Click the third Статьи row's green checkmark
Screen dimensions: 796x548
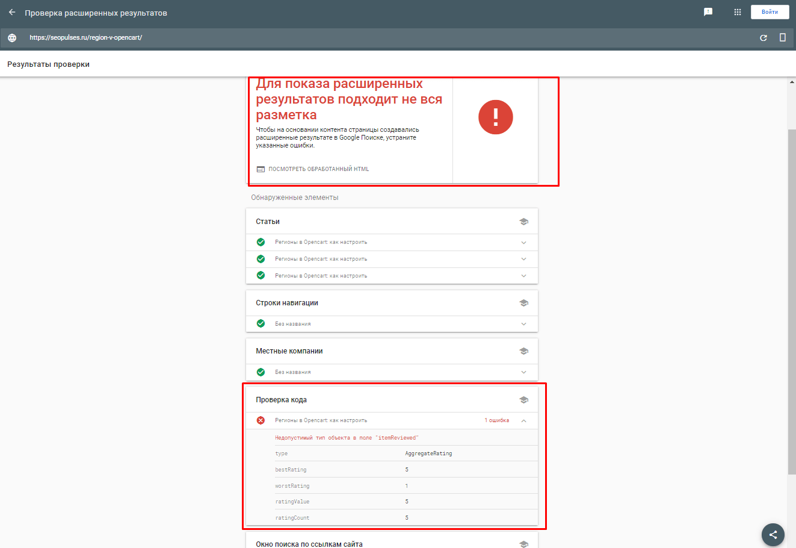coord(261,275)
